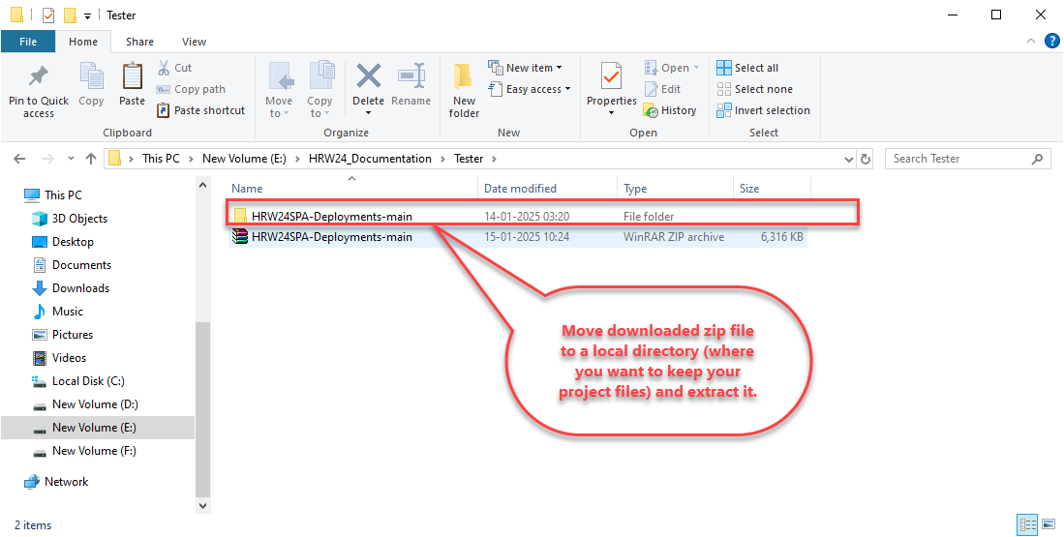The height and width of the screenshot is (537, 1064).
Task: Open recent locations dropdown arrow
Action: point(72,159)
